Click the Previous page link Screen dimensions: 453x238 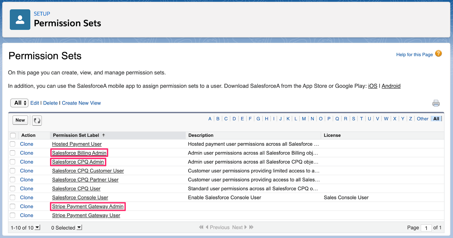[x=218, y=227]
